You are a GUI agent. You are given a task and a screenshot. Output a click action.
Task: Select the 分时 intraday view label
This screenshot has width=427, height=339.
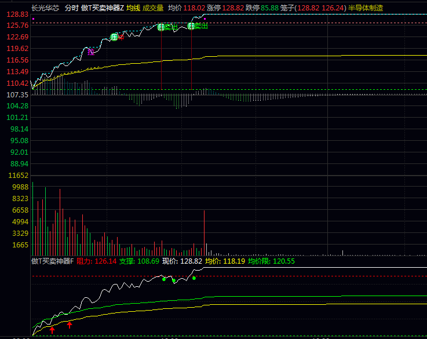(x=71, y=8)
